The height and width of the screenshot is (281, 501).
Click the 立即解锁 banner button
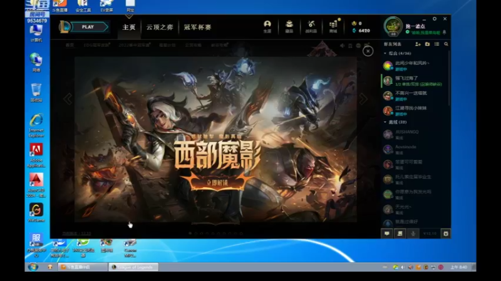pyautogui.click(x=217, y=183)
